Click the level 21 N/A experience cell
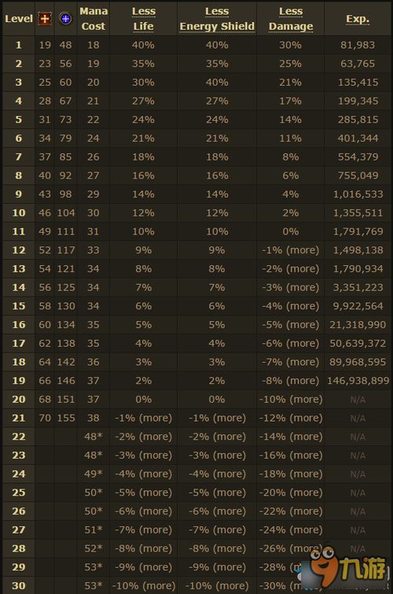The height and width of the screenshot is (594, 393). 358,419
